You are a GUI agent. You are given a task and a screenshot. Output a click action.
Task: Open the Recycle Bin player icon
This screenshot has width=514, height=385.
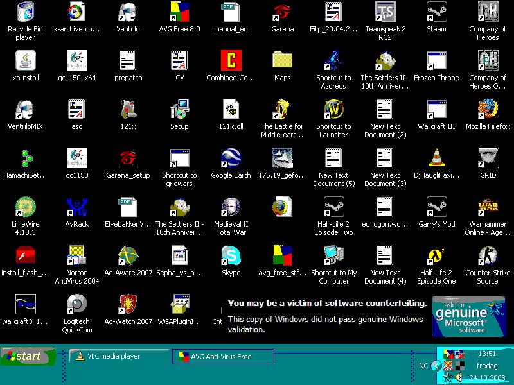click(25, 12)
